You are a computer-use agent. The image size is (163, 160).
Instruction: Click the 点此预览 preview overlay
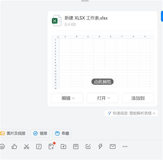[x=102, y=82]
